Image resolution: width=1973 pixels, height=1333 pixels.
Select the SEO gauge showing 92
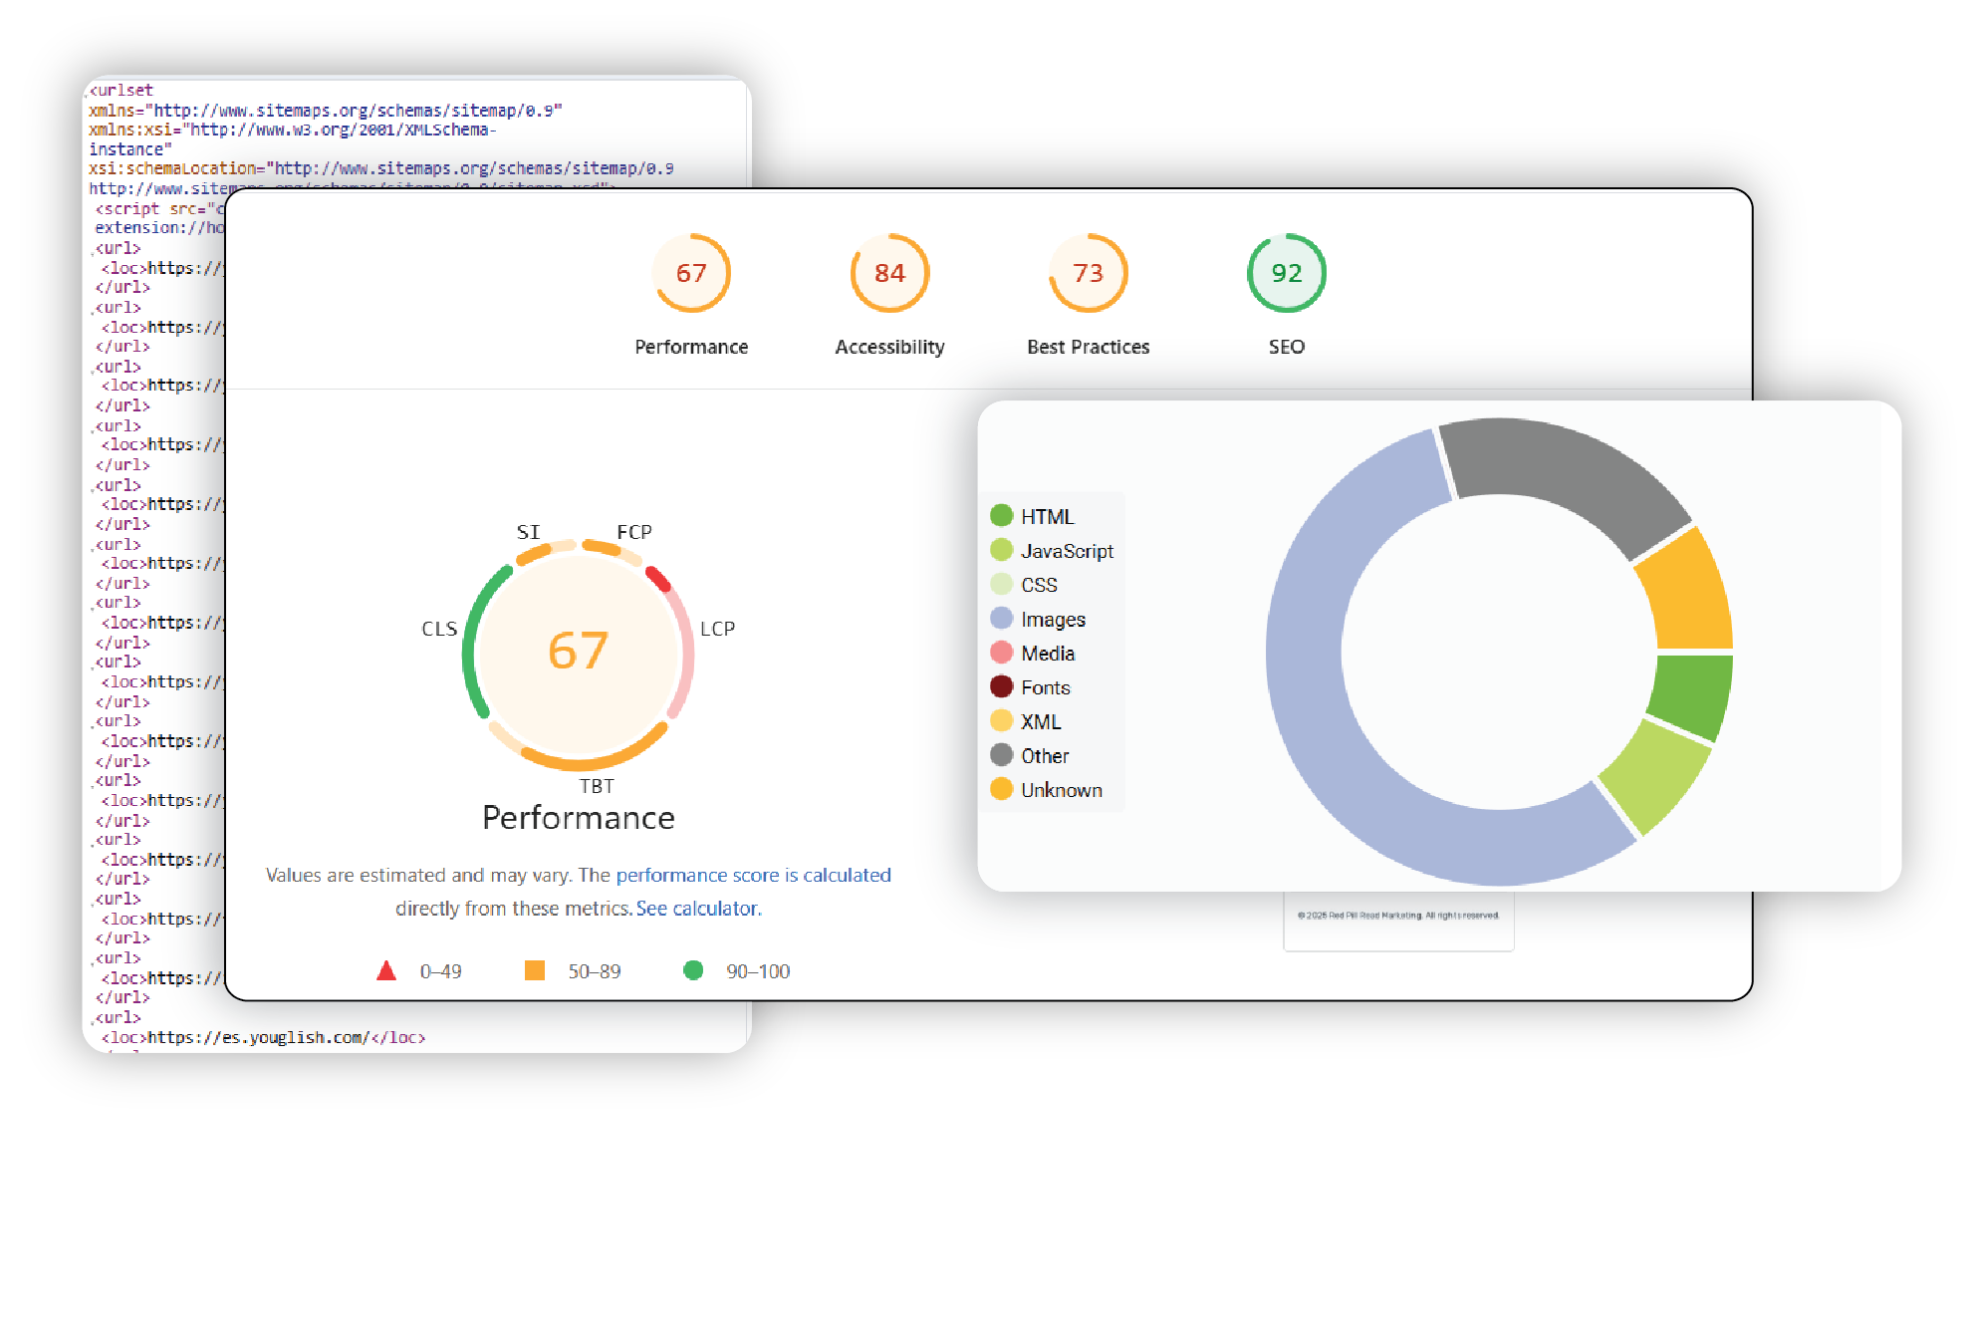[1287, 273]
